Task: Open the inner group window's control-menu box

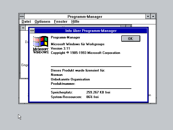Action: point(23,28)
